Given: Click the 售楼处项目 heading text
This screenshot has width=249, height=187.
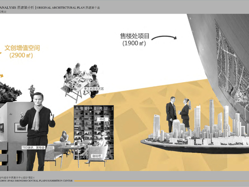Looking at the screenshot, I should click(x=135, y=36).
